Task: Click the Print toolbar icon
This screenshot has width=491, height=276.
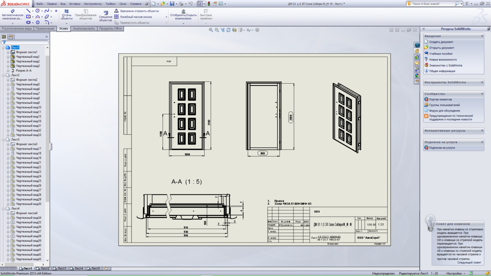Action: [x=181, y=4]
